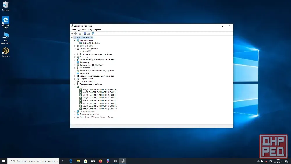Open Help via the blue question mark icon
This screenshot has height=164, width=291.
pyautogui.click(x=85, y=33)
